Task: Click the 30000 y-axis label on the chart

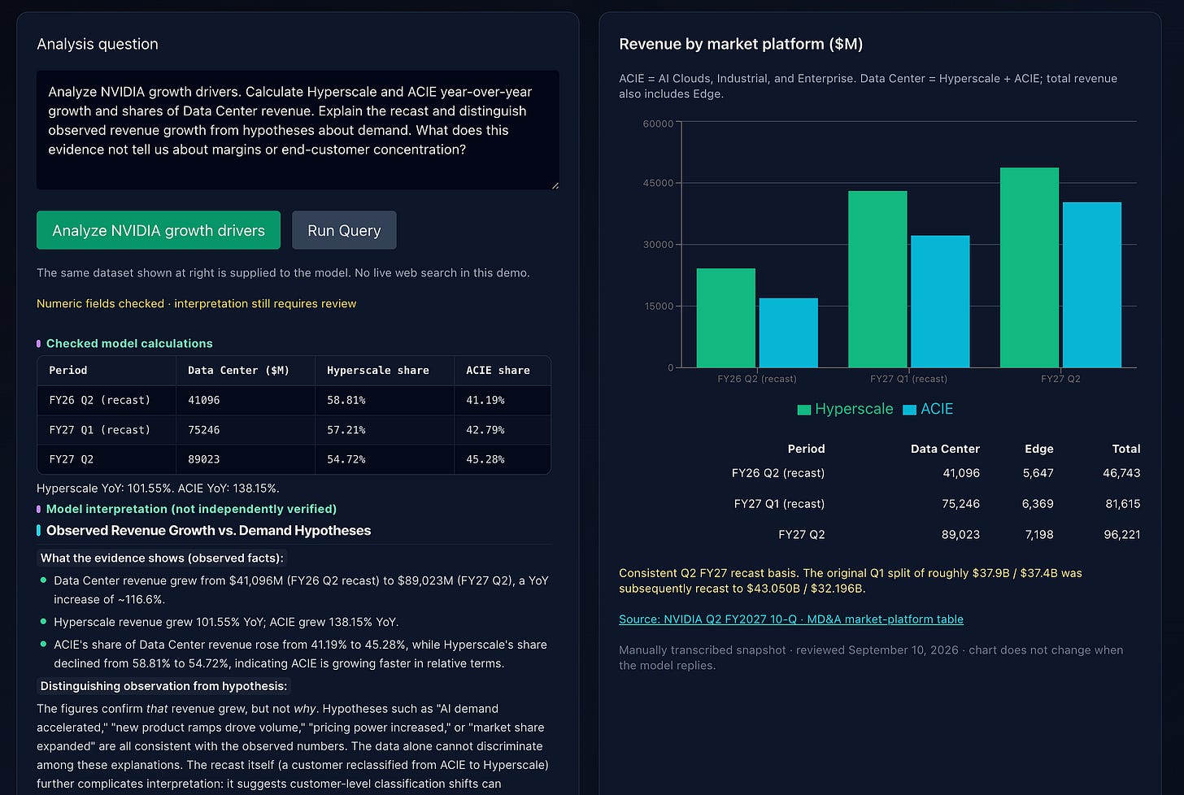Action: click(x=658, y=245)
